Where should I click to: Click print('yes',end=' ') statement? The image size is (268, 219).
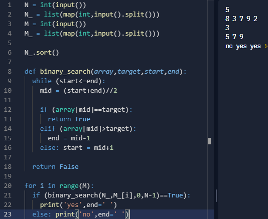tap(78, 205)
